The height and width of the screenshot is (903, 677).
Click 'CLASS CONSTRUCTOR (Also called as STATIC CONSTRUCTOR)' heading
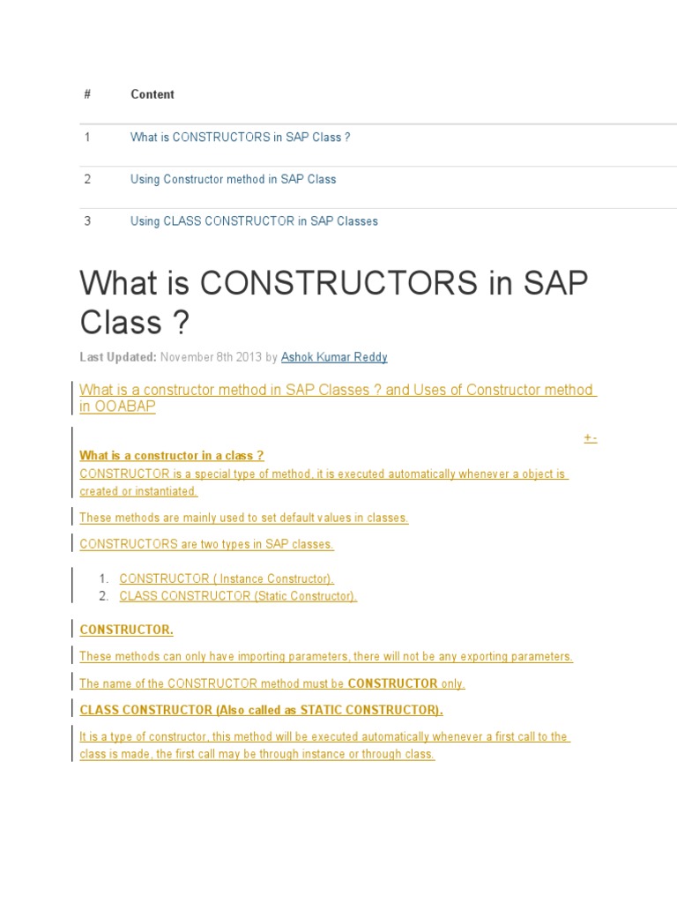[261, 710]
